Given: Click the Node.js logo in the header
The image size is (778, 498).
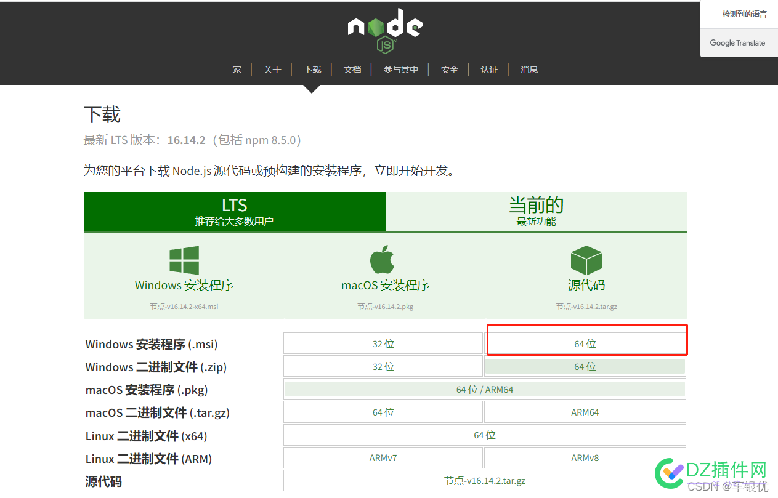Looking at the screenshot, I should pyautogui.click(x=385, y=31).
